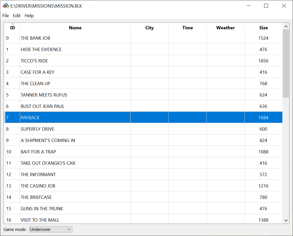This screenshot has width=293, height=236.
Task: Select the SUPERFLY DRIVE mission
Action: point(75,129)
